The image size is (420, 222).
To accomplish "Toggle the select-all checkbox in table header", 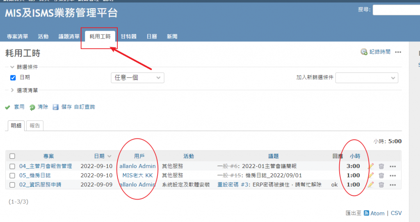I will [x=12, y=156].
